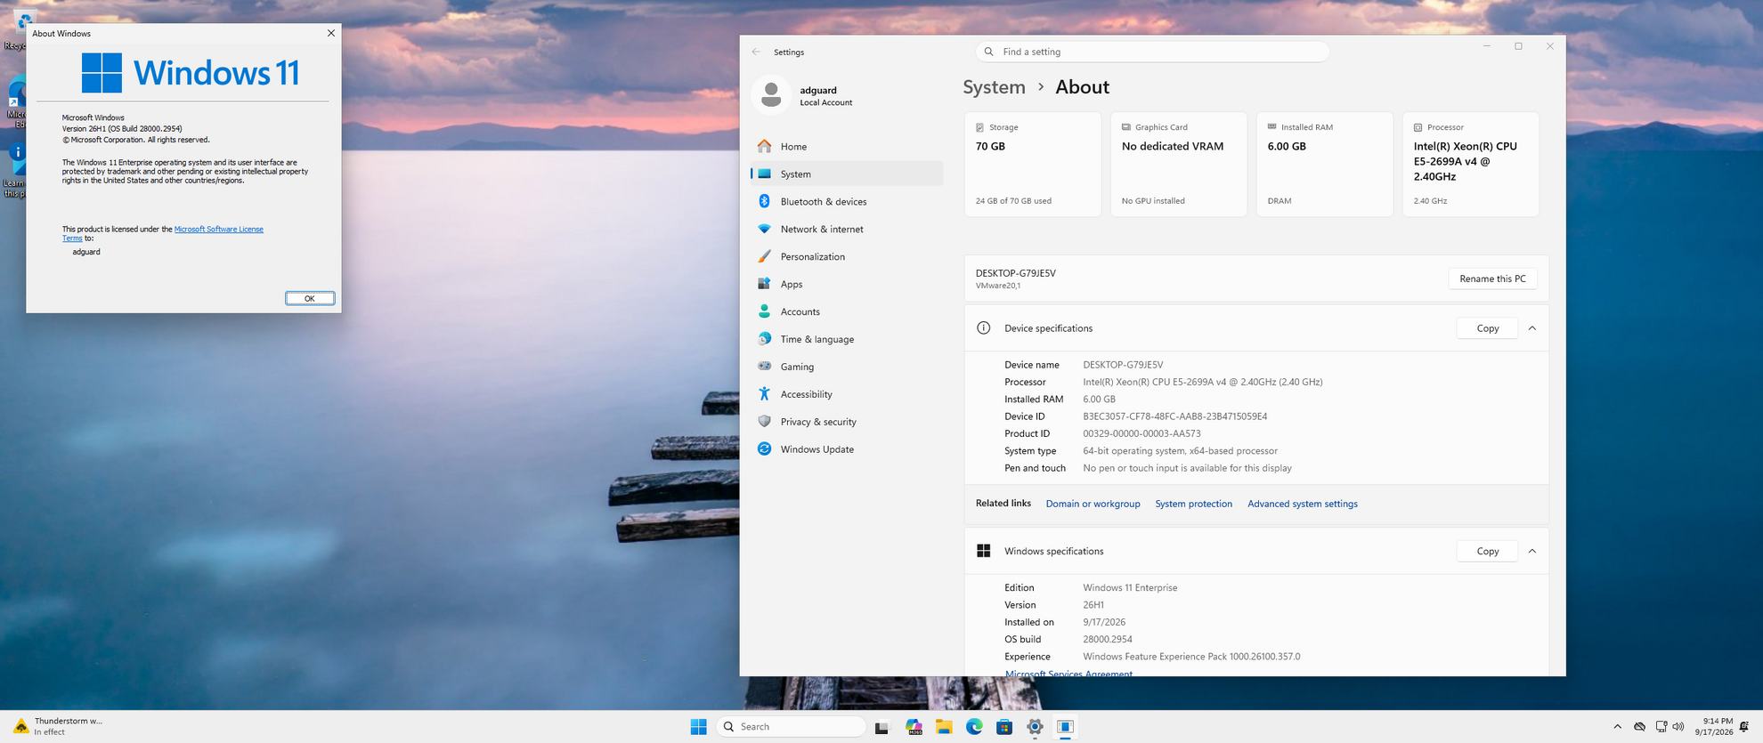The height and width of the screenshot is (743, 1763).
Task: Open System protection link
Action: [x=1193, y=504]
